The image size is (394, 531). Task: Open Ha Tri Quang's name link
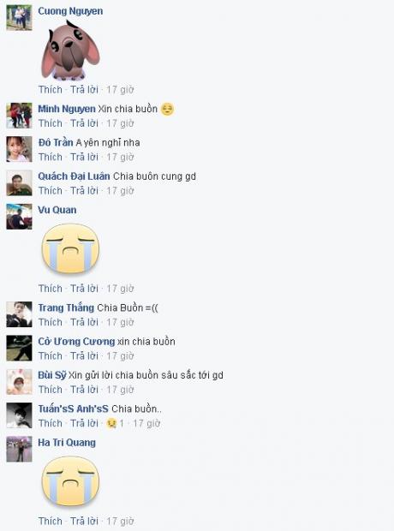click(67, 443)
